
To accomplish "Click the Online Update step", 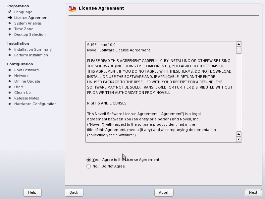I will point(27,81).
